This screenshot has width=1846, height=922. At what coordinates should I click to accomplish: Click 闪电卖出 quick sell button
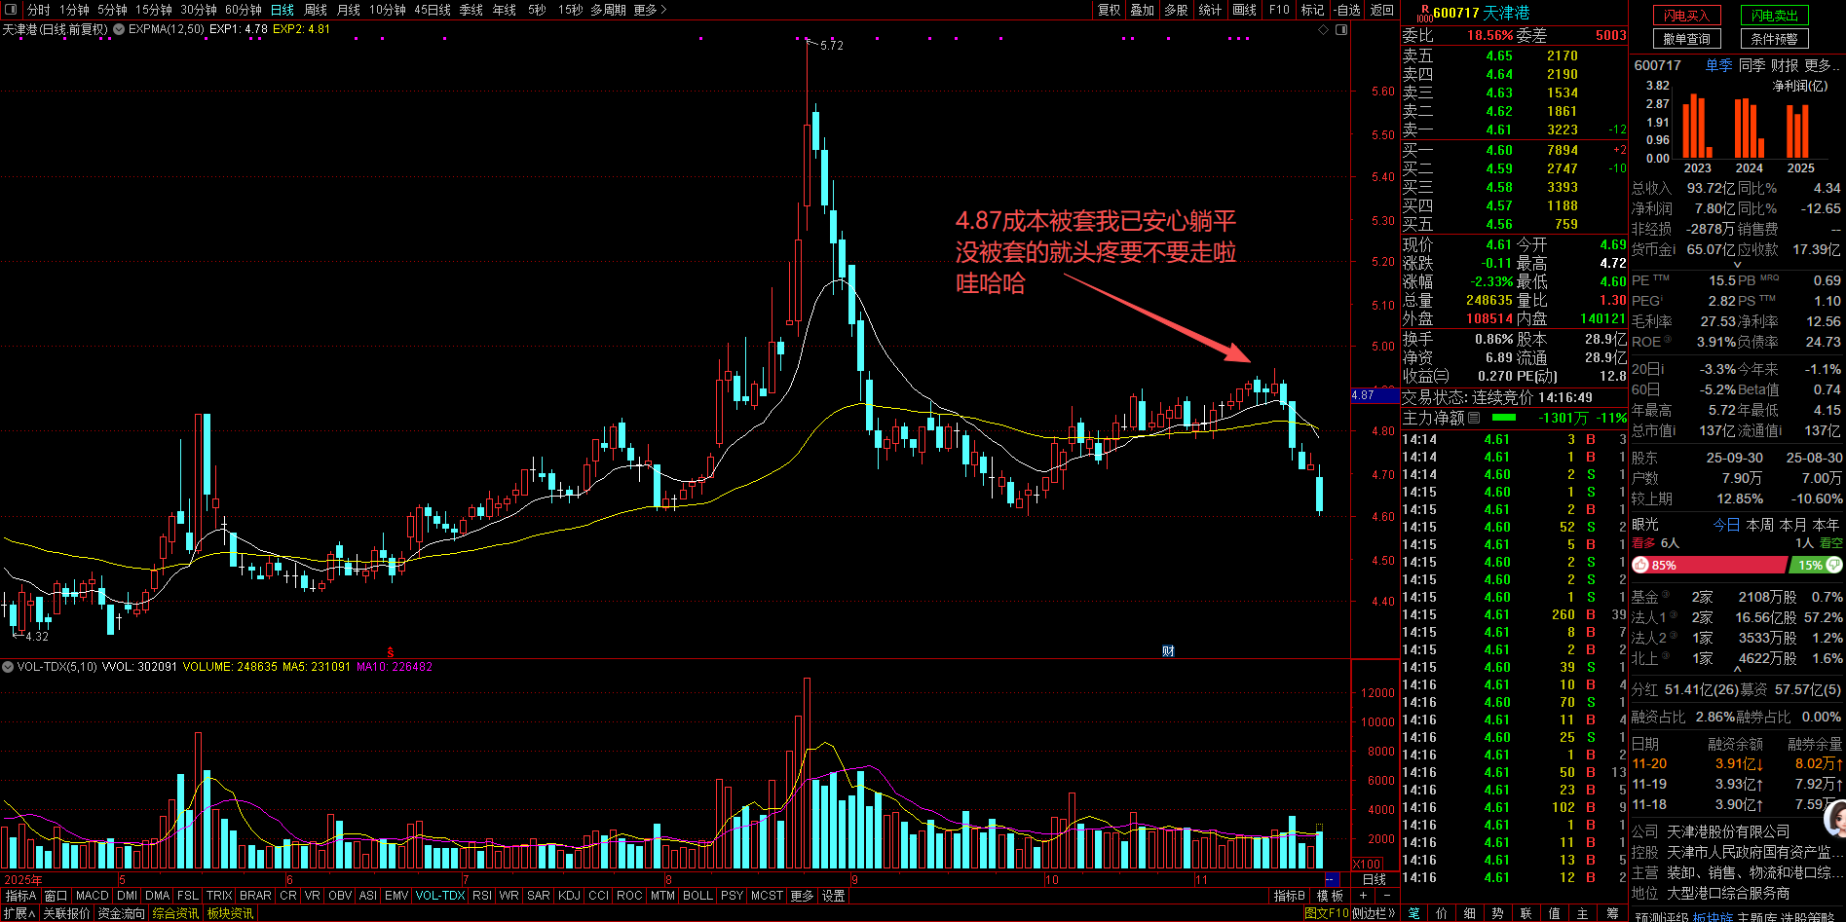[1774, 16]
